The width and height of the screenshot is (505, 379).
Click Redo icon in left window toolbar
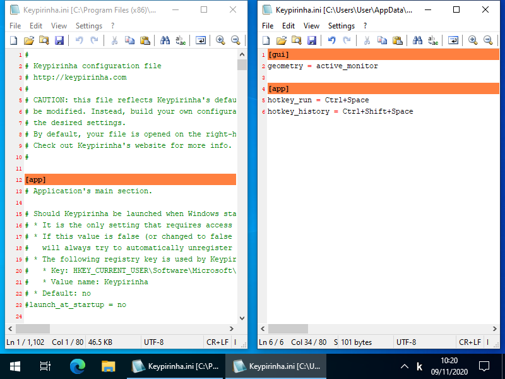point(94,40)
